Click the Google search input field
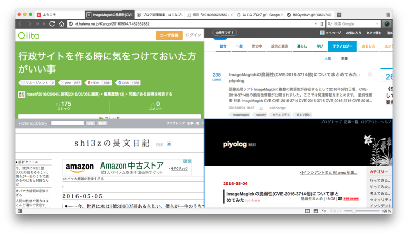This screenshot has height=236, width=408. (354, 24)
